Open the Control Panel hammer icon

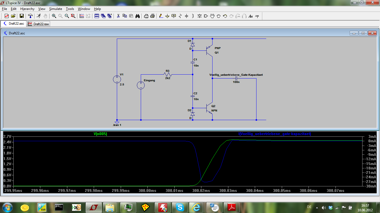(x=30, y=16)
